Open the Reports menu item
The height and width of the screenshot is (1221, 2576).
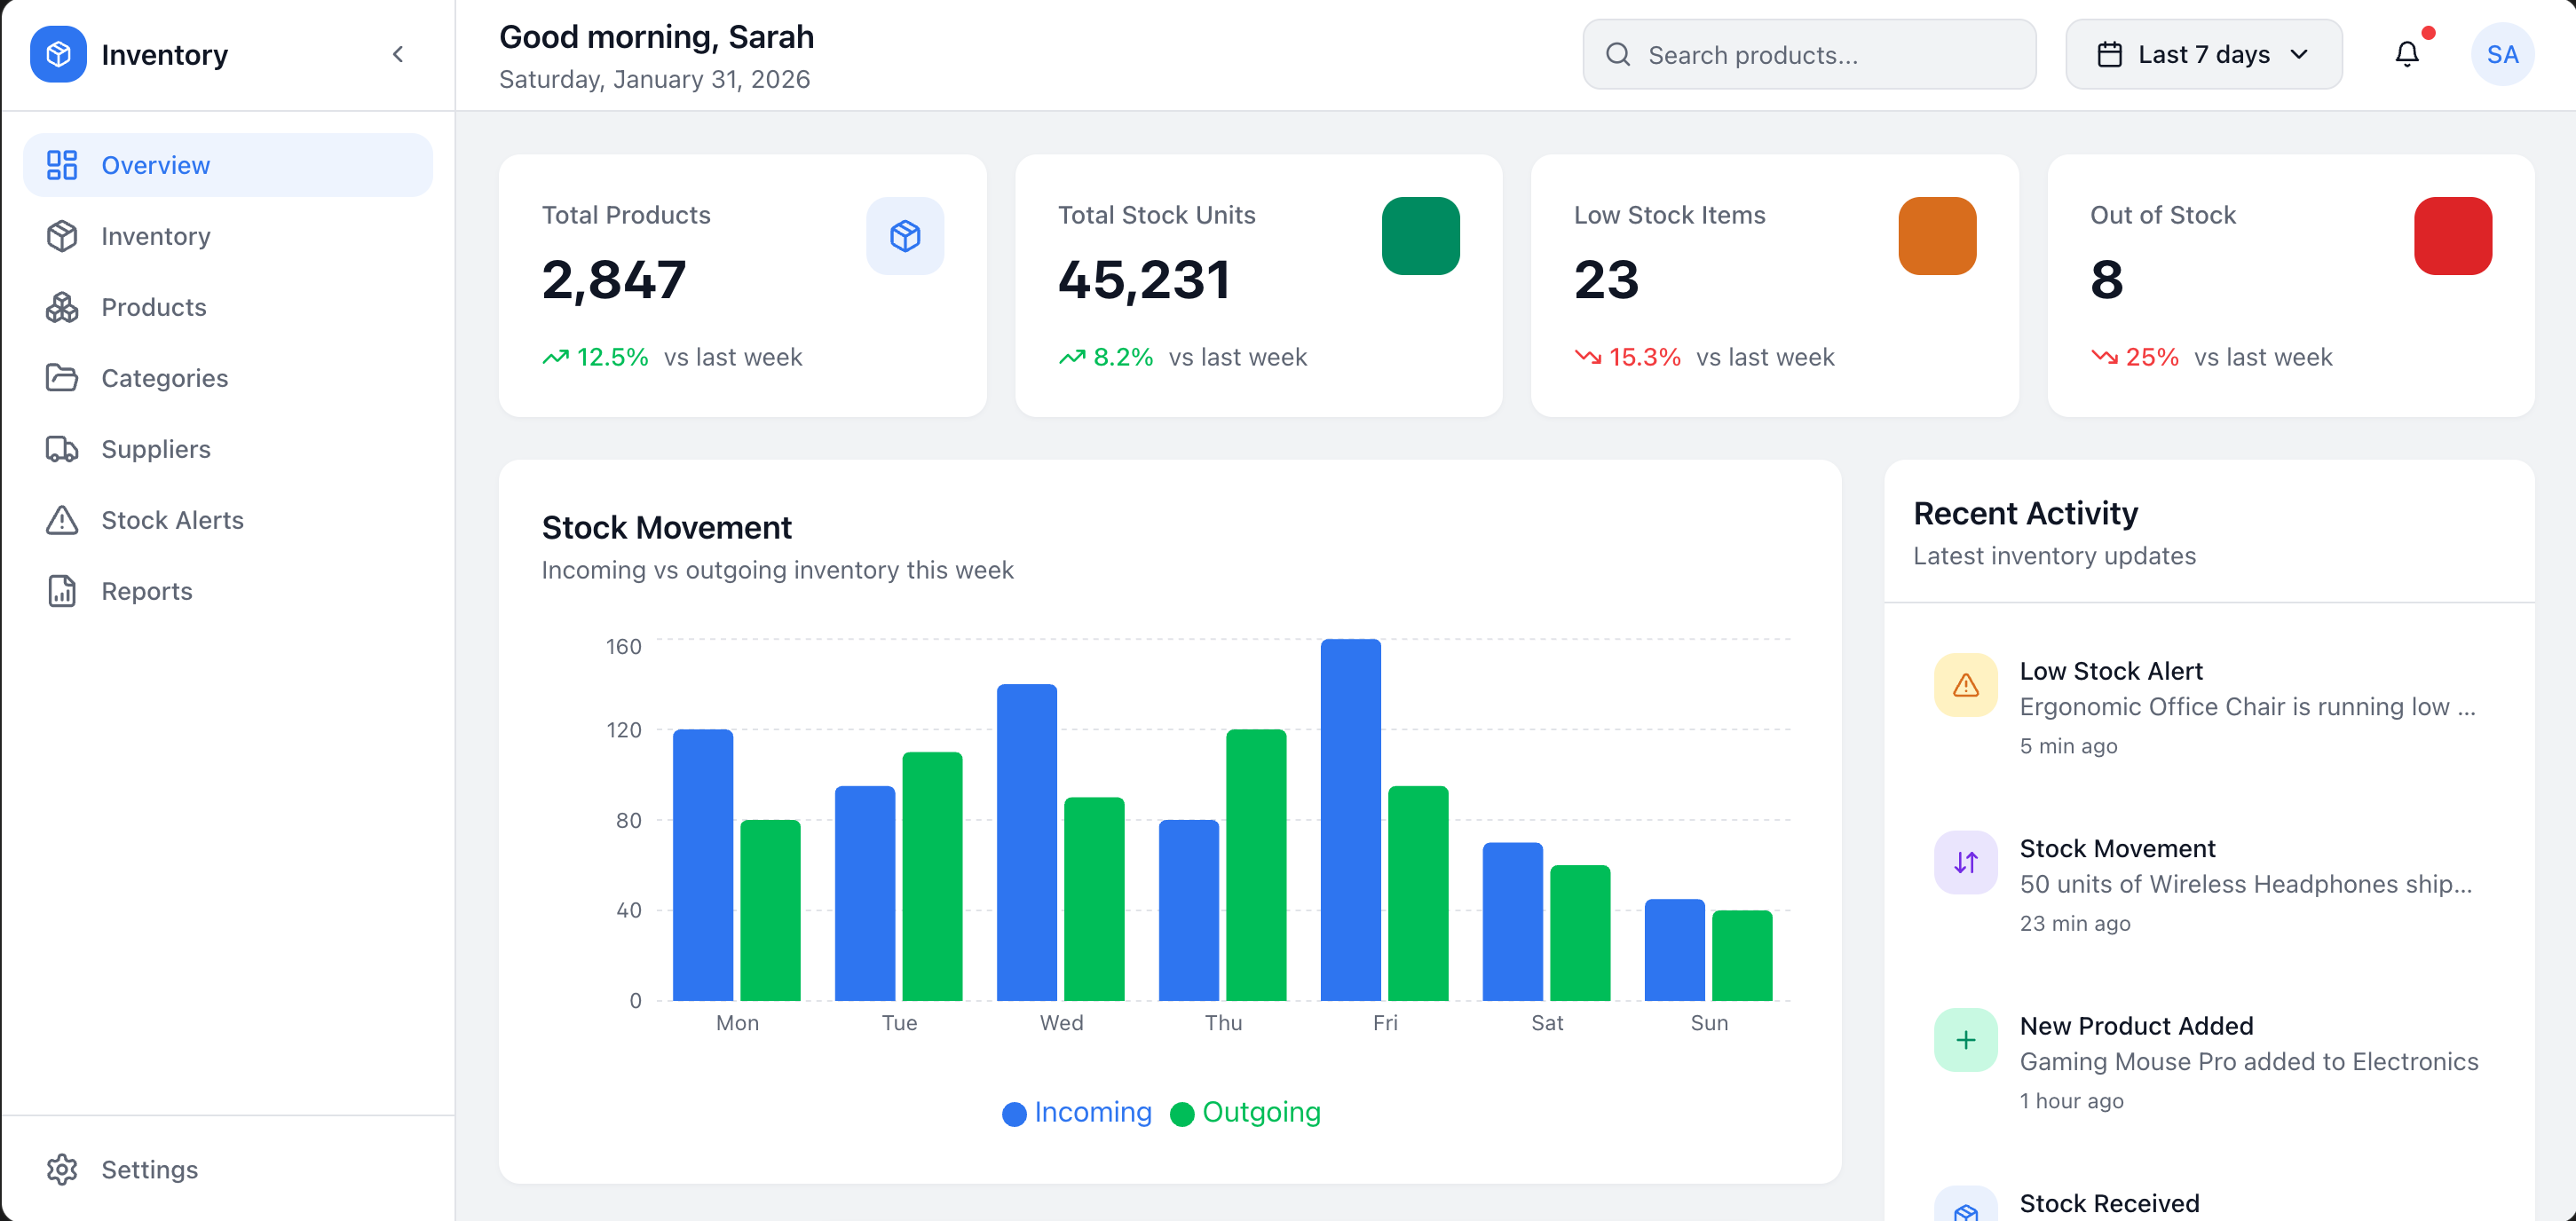(x=146, y=591)
